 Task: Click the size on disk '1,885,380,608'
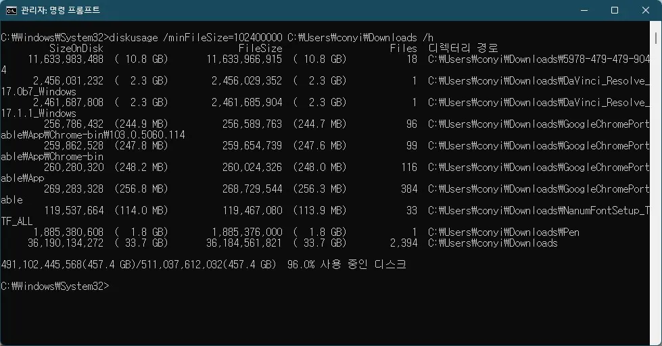(x=68, y=232)
